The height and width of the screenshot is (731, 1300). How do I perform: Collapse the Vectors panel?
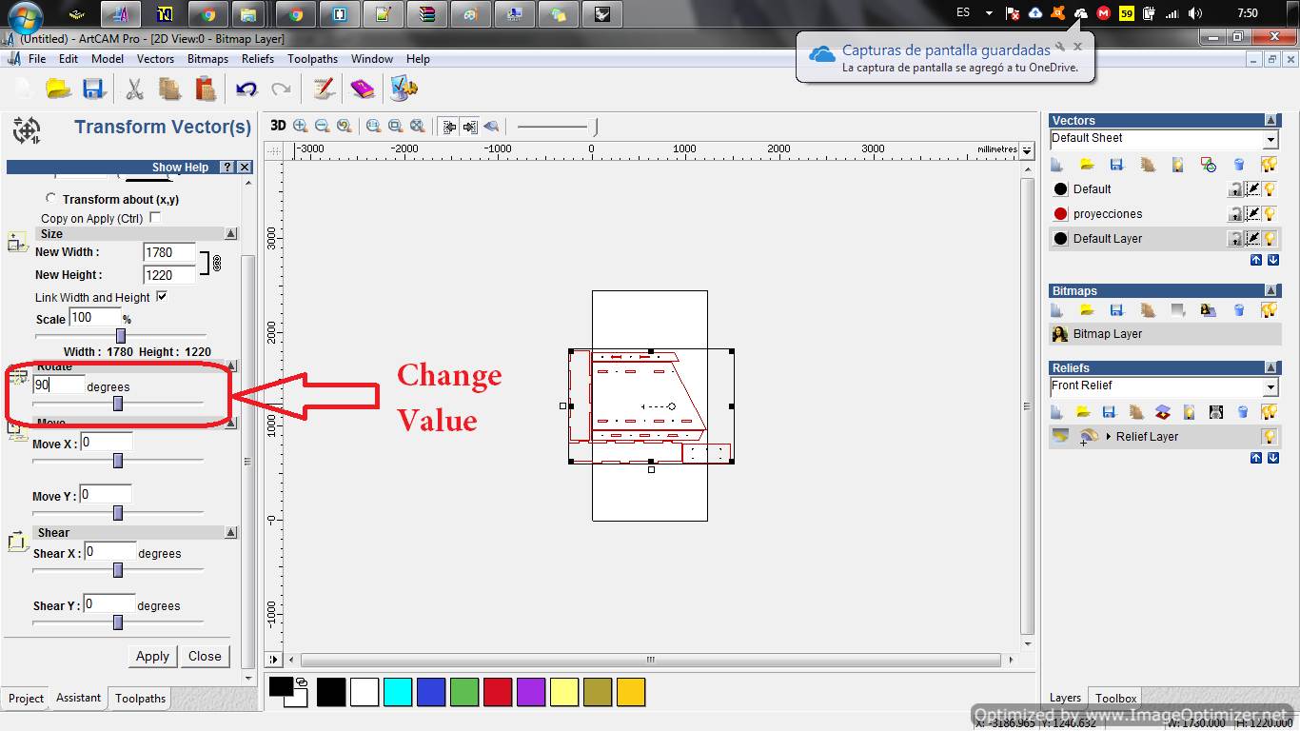click(x=1271, y=120)
